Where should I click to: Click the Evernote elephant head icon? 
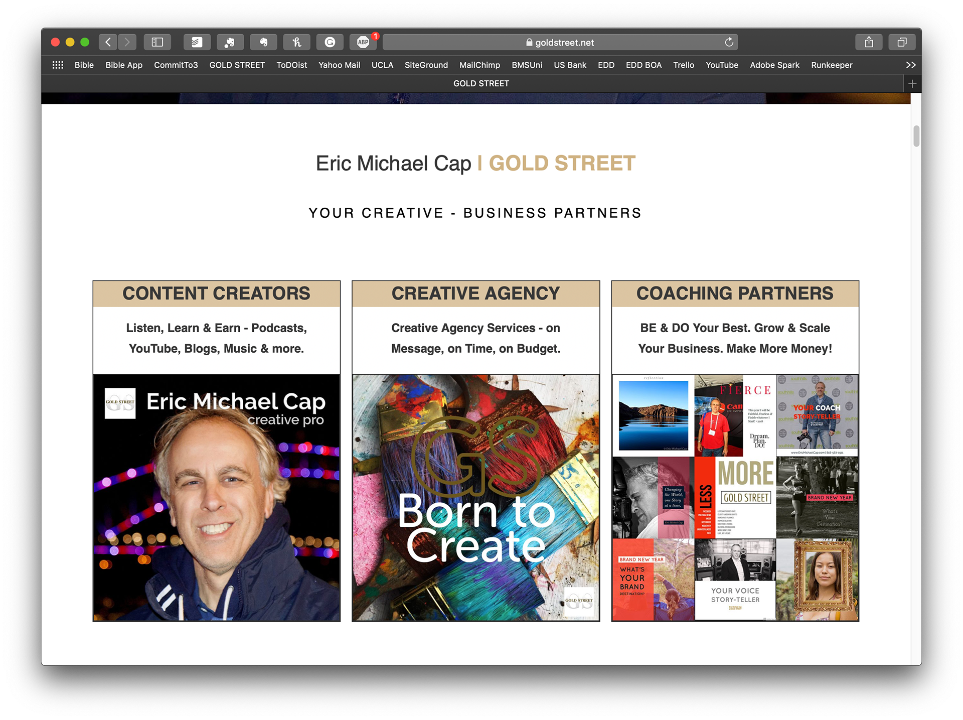click(263, 42)
